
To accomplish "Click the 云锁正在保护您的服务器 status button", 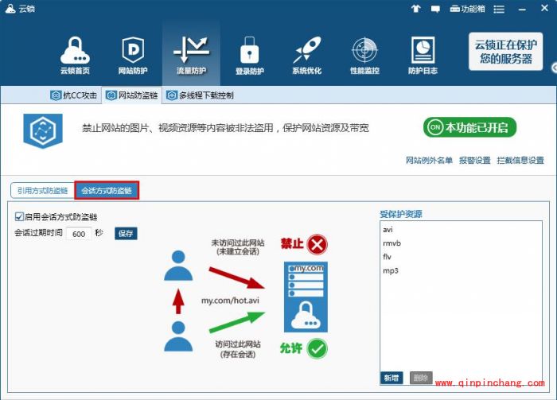I will tap(505, 52).
